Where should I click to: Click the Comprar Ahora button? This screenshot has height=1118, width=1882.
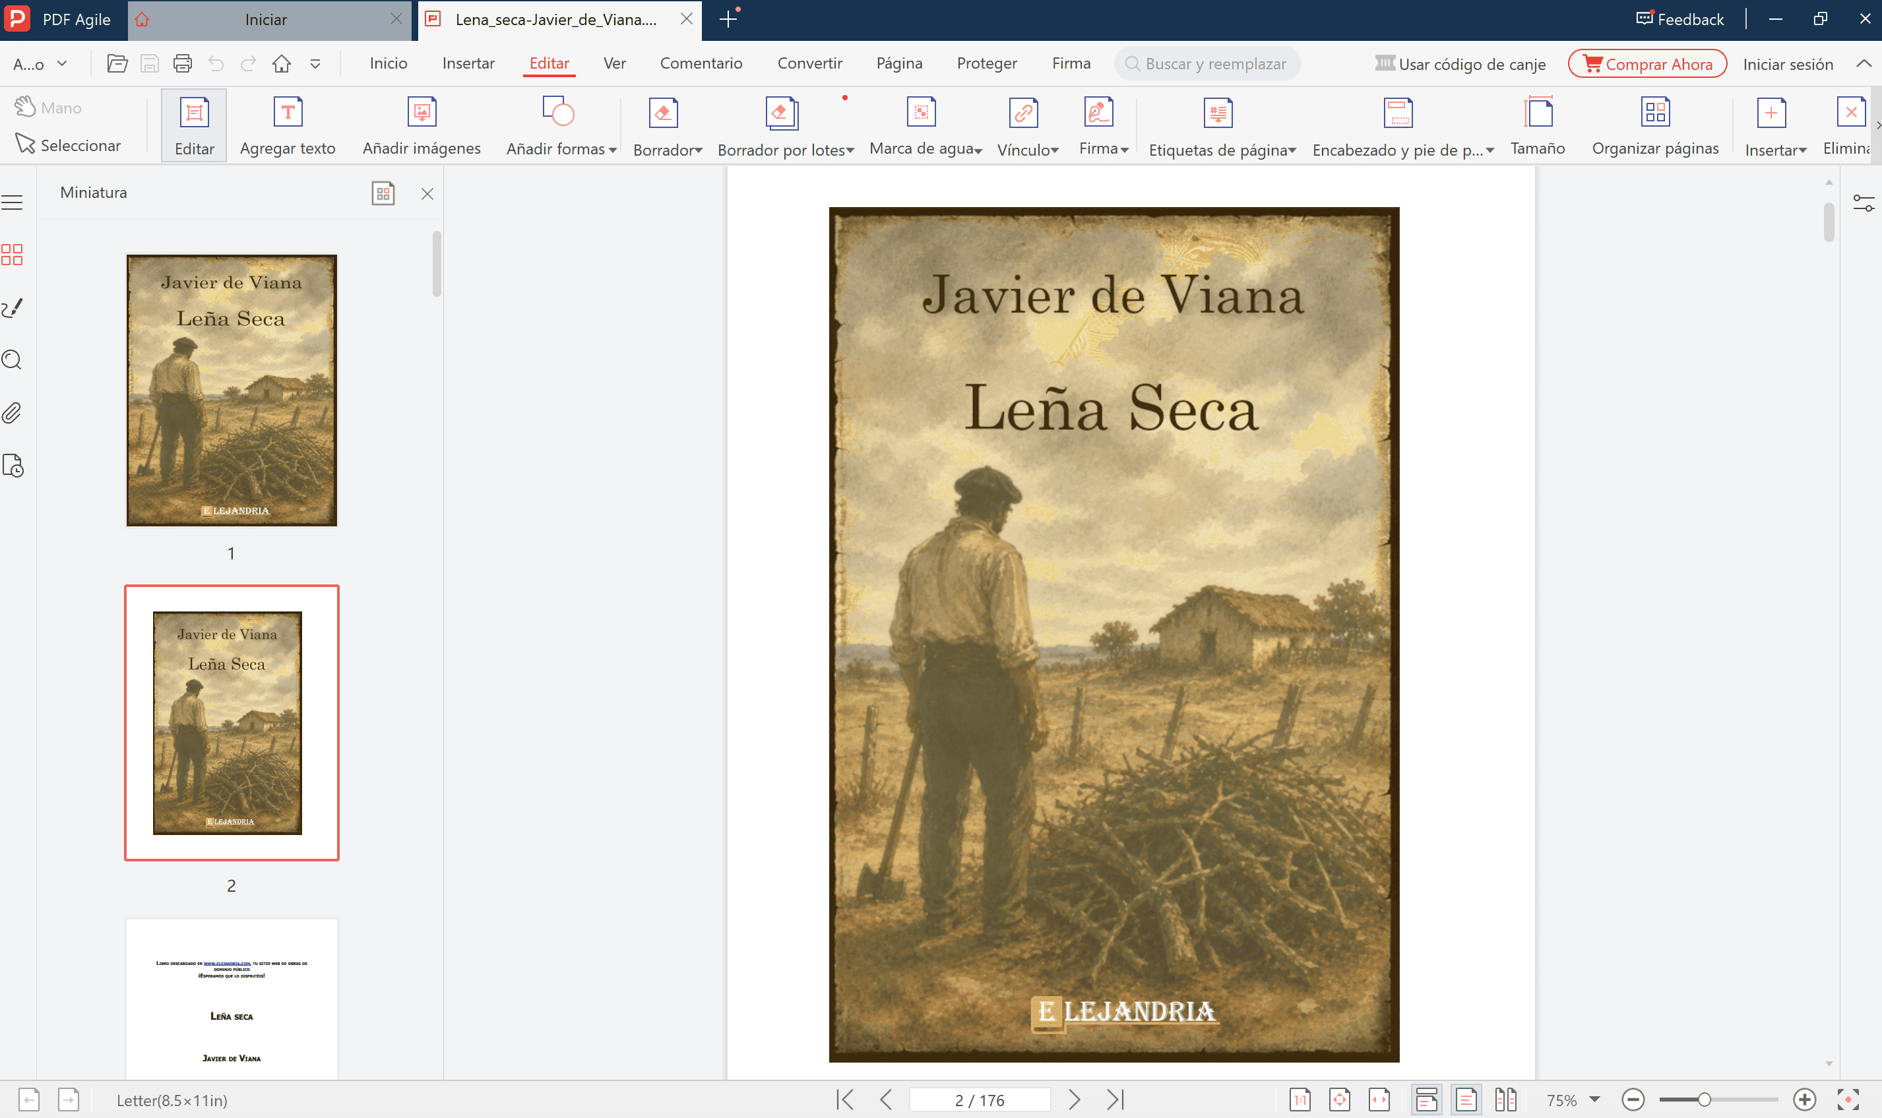[x=1647, y=64]
